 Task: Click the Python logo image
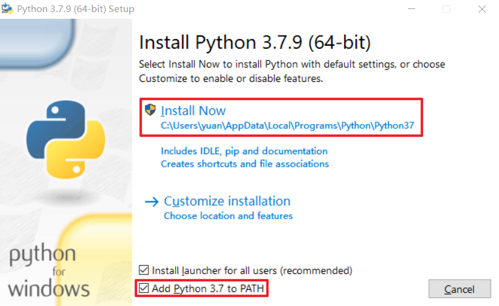pyautogui.click(x=66, y=140)
